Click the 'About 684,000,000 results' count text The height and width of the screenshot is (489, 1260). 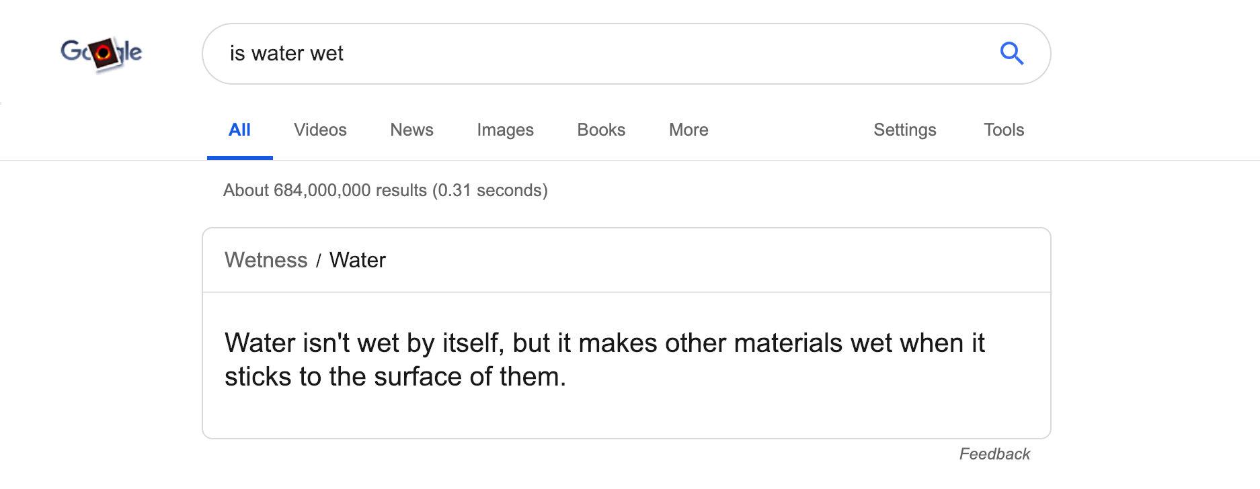click(x=325, y=191)
